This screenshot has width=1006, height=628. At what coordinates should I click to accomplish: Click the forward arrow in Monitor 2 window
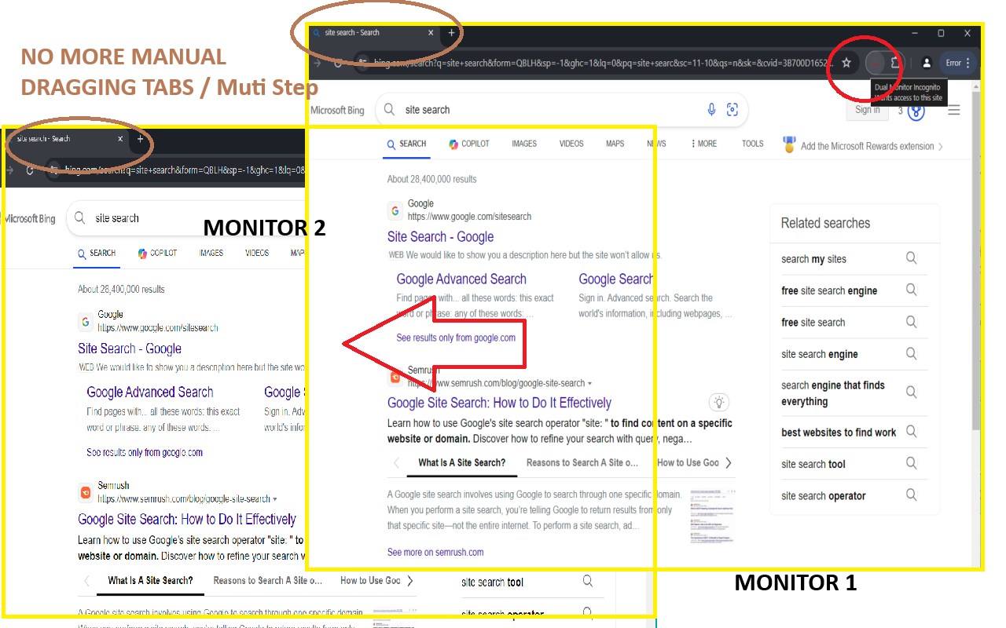8,170
